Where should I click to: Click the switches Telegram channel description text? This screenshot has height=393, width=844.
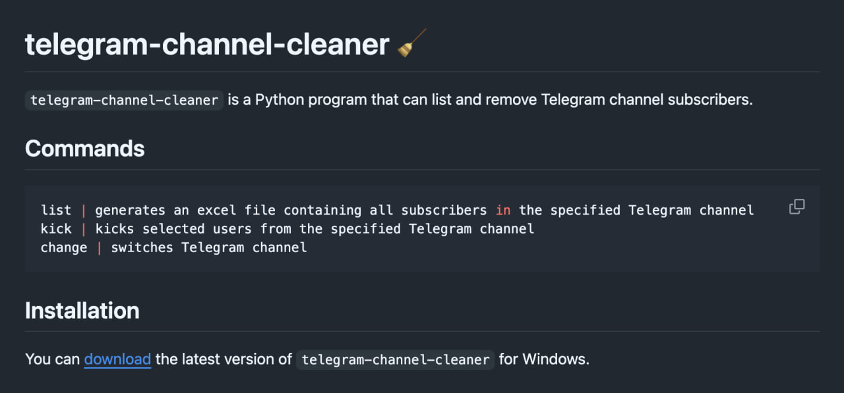[208, 248]
